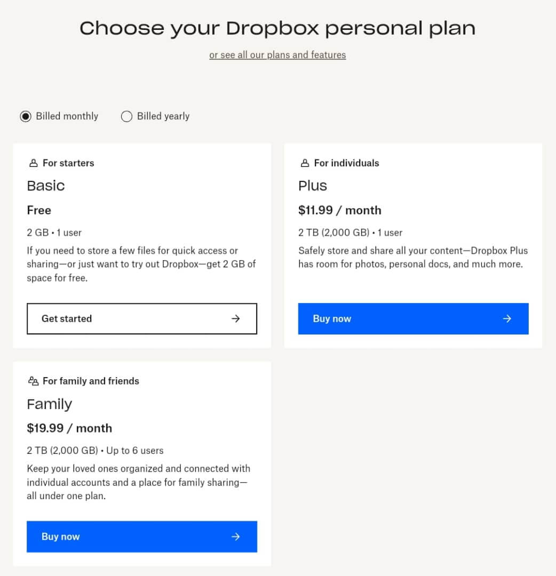556x576 pixels.
Task: Click the people icon beside For family and friends
Action: [34, 381]
